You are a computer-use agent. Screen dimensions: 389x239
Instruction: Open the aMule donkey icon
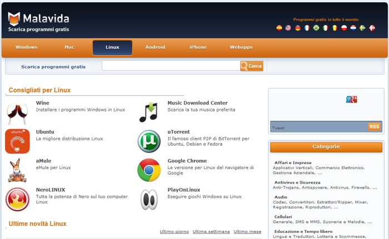pos(17,170)
